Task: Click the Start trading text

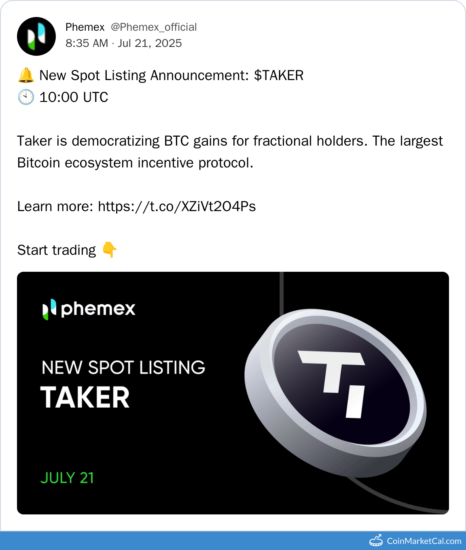Action: tap(57, 250)
